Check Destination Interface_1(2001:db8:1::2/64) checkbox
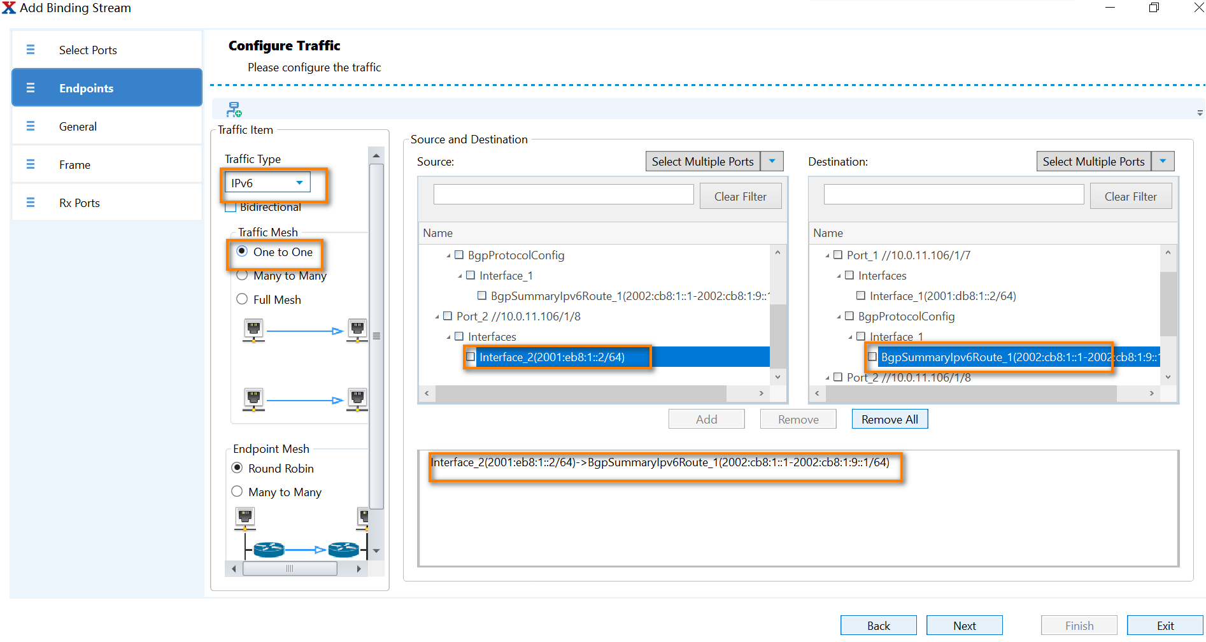The width and height of the screenshot is (1206, 642). click(861, 296)
